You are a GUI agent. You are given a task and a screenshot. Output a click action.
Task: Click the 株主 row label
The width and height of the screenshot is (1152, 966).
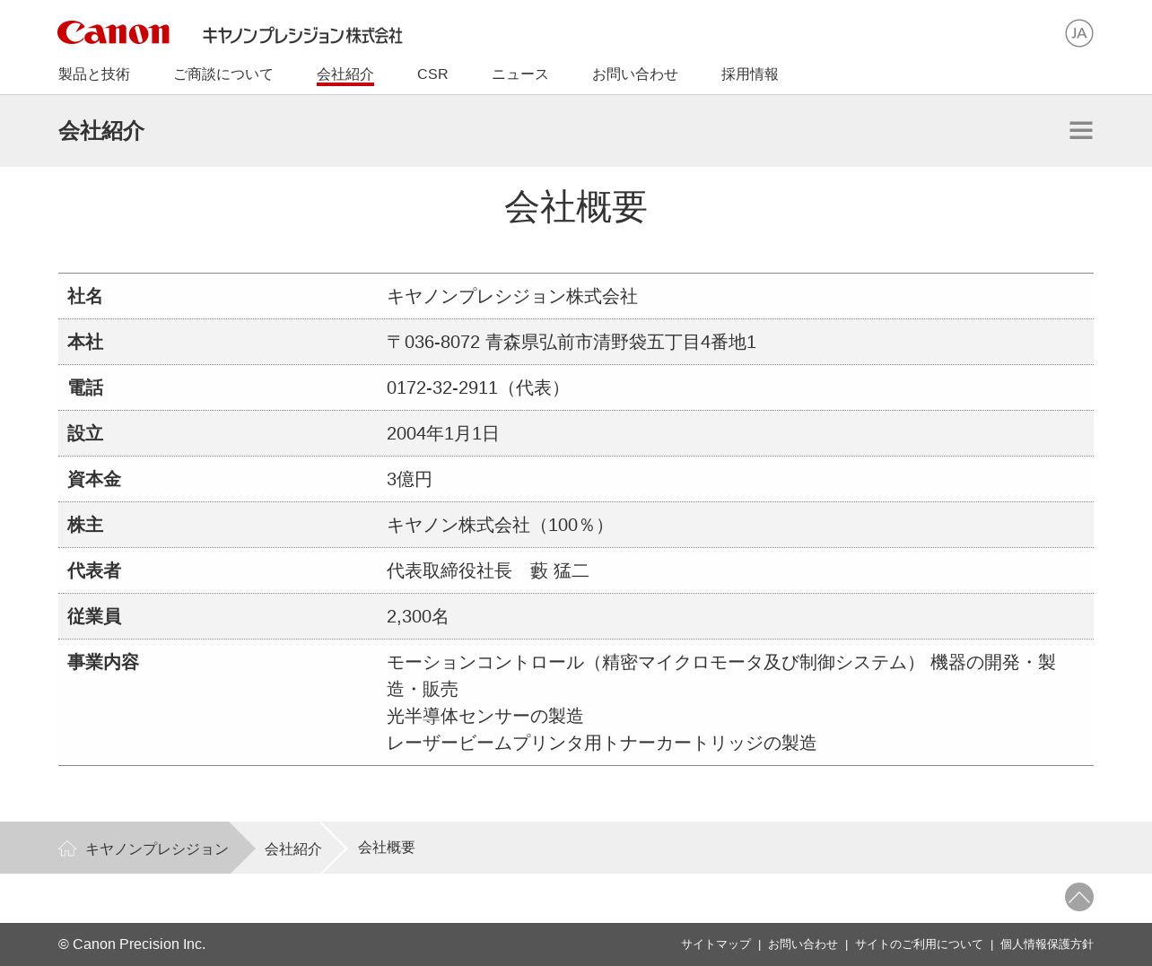click(85, 525)
